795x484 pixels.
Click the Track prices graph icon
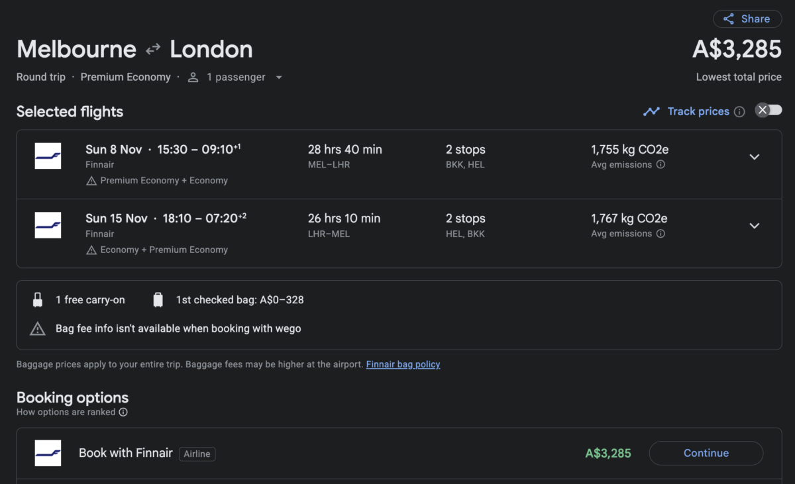click(651, 111)
